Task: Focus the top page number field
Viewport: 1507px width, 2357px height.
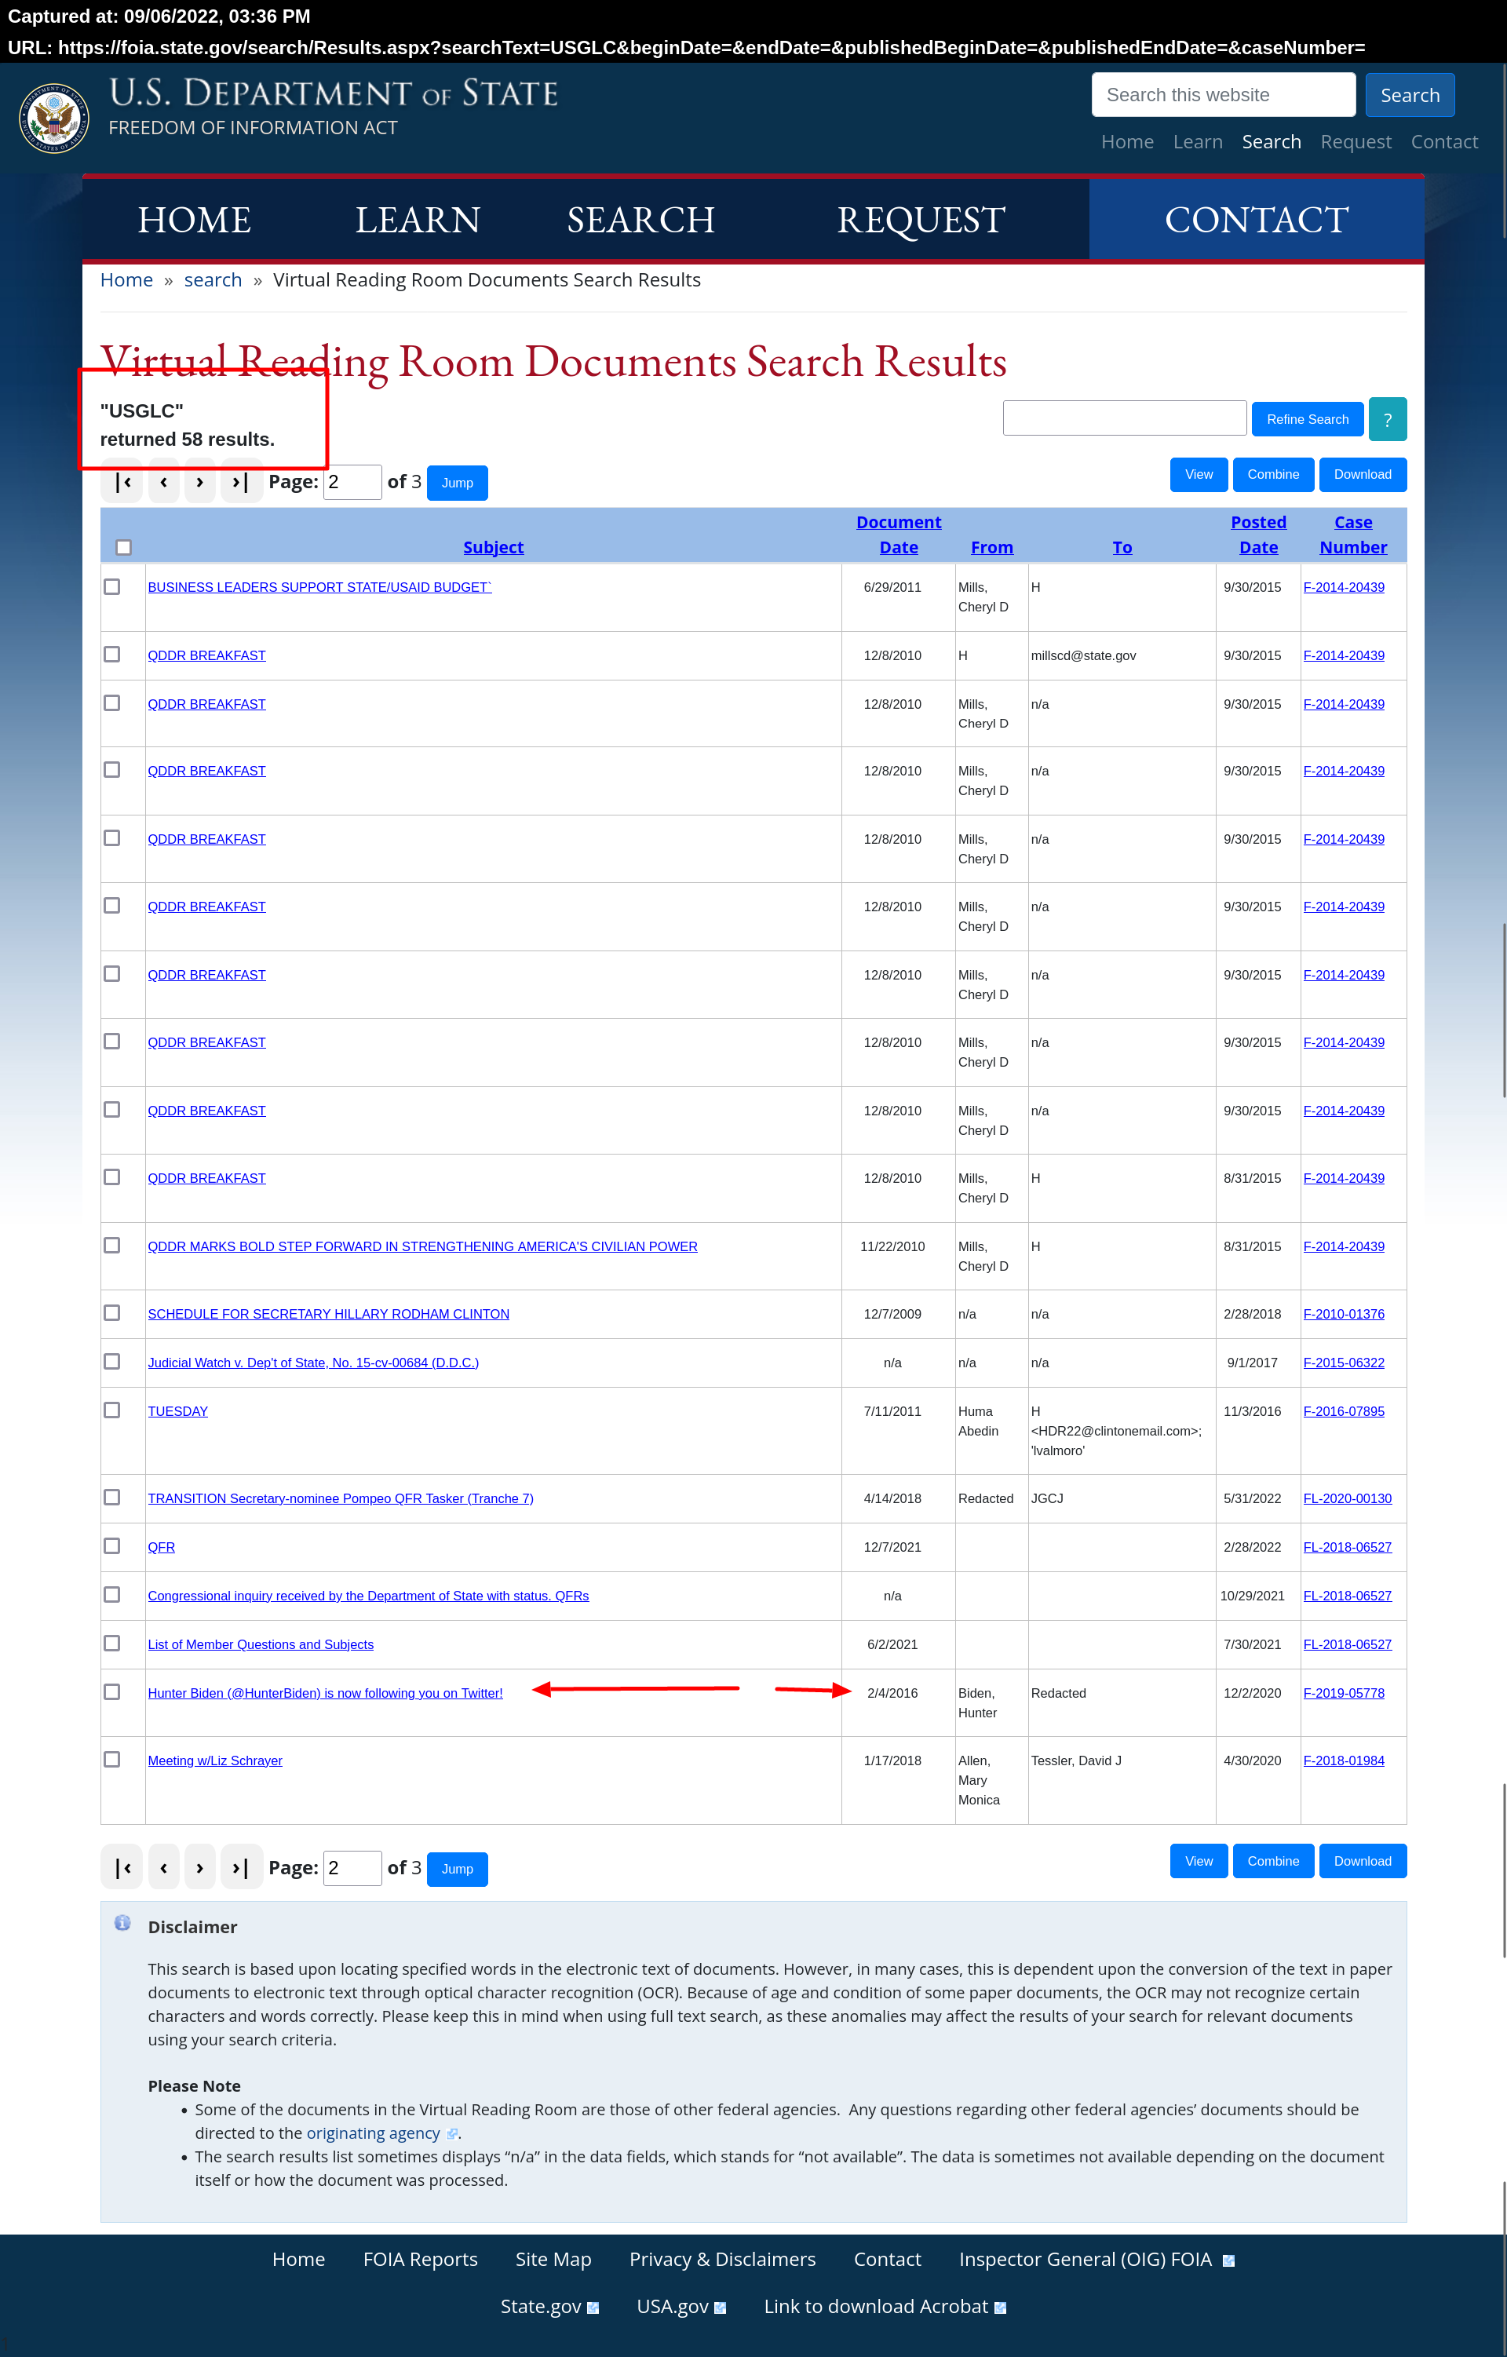Action: [x=352, y=482]
